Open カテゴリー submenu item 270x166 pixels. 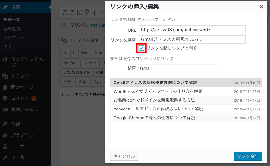coord(14,38)
